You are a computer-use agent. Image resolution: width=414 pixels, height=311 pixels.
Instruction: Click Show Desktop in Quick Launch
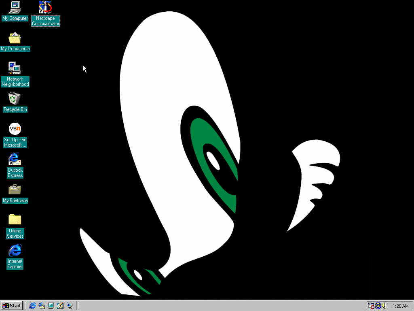click(x=51, y=306)
